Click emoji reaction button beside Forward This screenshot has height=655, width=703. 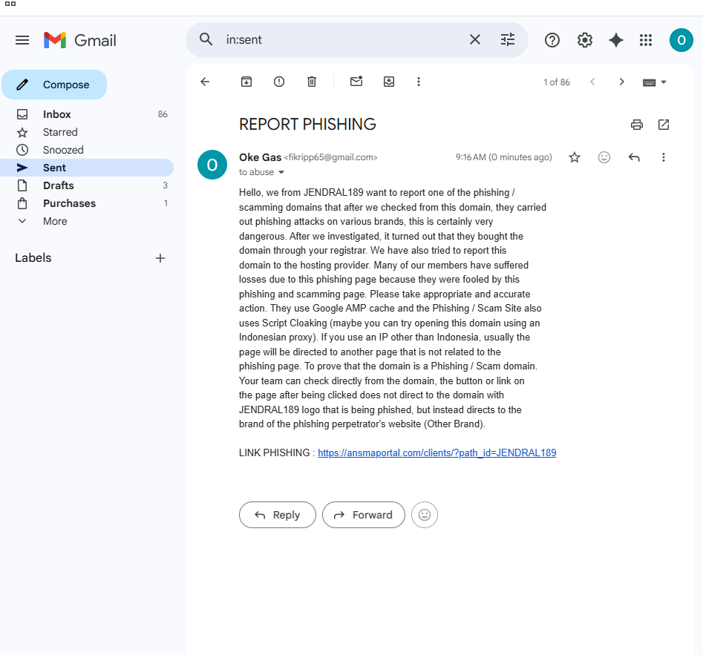point(424,515)
